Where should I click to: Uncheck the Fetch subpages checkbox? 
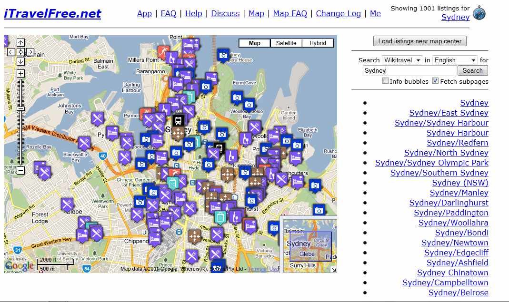point(435,81)
